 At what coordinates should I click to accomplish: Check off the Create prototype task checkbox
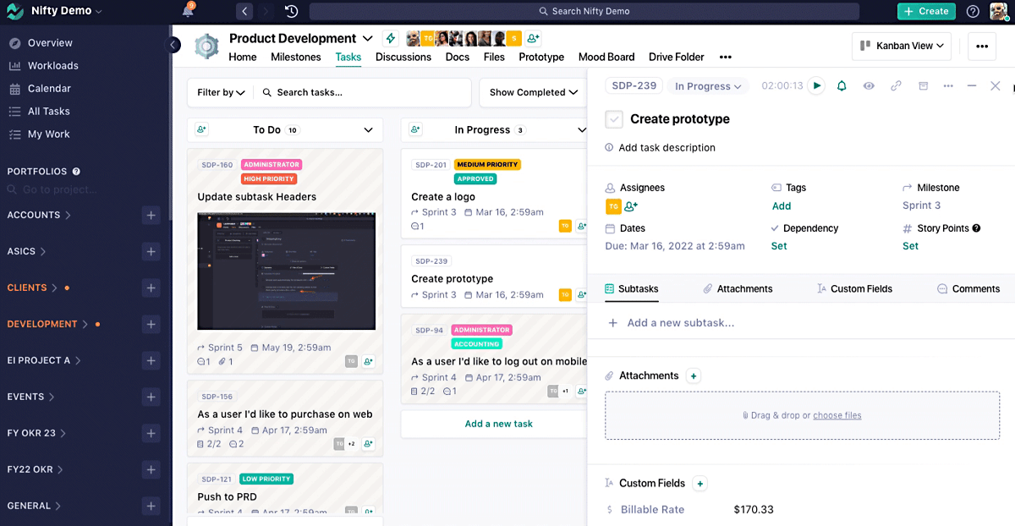pyautogui.click(x=614, y=118)
